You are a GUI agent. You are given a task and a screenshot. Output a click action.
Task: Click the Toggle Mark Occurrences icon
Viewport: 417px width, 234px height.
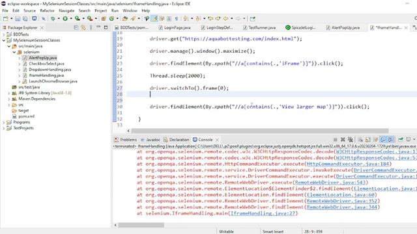click(x=154, y=19)
